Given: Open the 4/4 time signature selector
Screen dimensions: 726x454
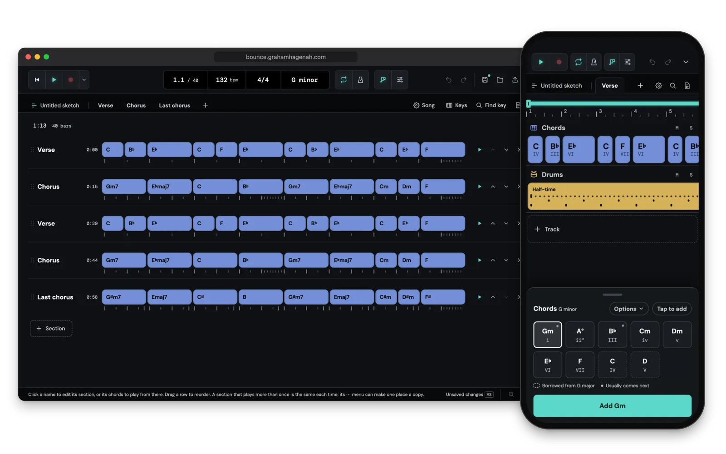Looking at the screenshot, I should point(263,80).
